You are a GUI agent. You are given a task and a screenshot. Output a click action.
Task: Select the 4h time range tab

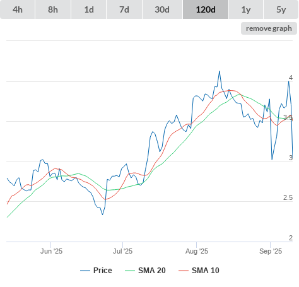click(x=18, y=9)
